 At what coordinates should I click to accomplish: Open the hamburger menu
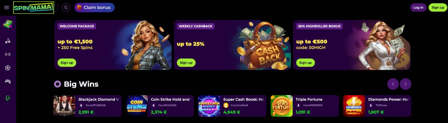[x=7, y=7]
